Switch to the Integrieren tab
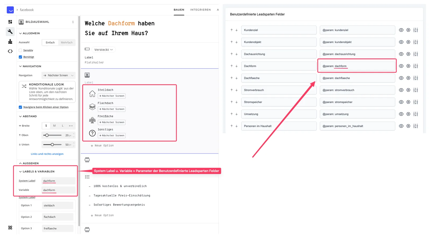The image size is (430, 238). (200, 10)
